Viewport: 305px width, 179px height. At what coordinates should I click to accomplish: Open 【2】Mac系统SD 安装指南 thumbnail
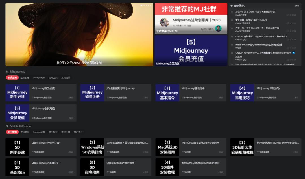167,147
